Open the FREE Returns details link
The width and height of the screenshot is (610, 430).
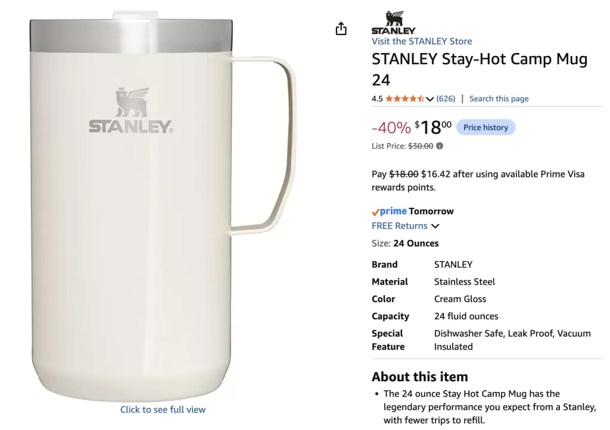pos(399,226)
